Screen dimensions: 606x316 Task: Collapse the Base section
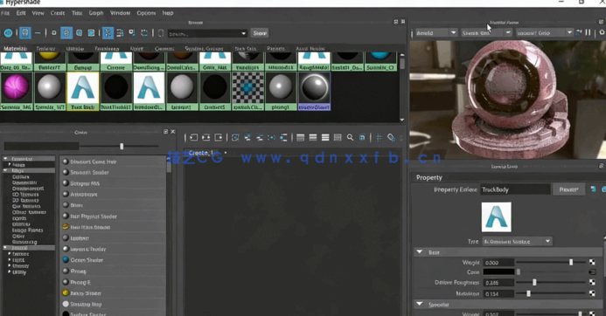click(420, 252)
